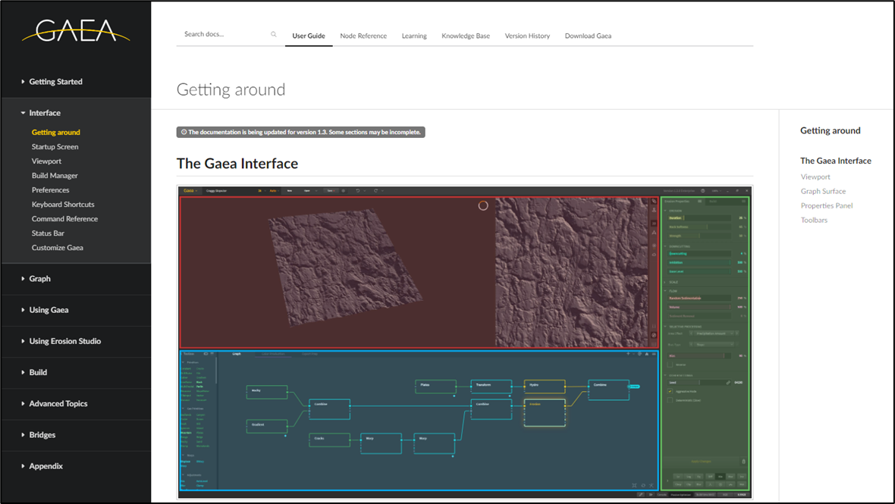
Task: Expand the Graph section in sidebar
Action: tap(39, 279)
